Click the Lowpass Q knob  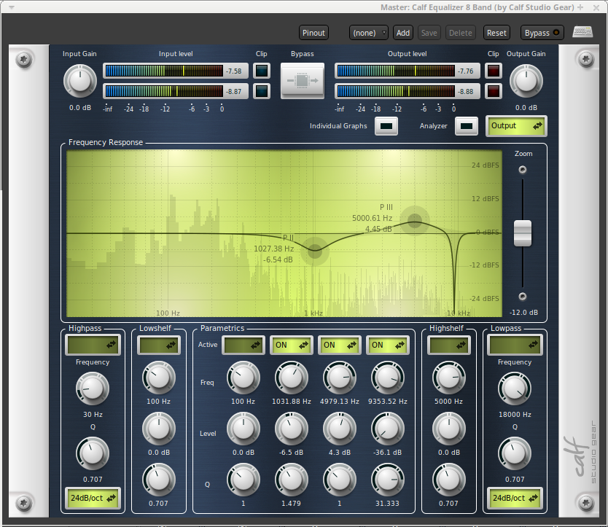[x=515, y=453]
